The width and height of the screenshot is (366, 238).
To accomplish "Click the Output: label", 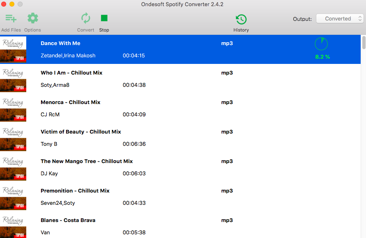I will click(302, 19).
